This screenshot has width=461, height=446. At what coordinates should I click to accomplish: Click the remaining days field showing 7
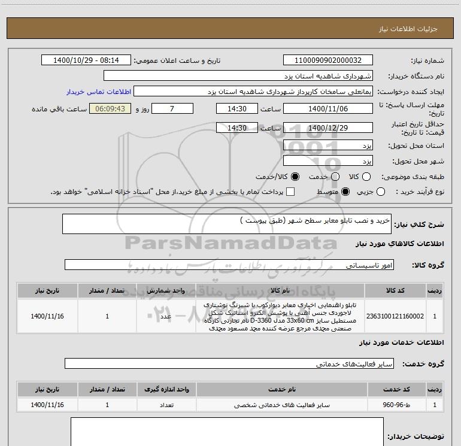172,108
